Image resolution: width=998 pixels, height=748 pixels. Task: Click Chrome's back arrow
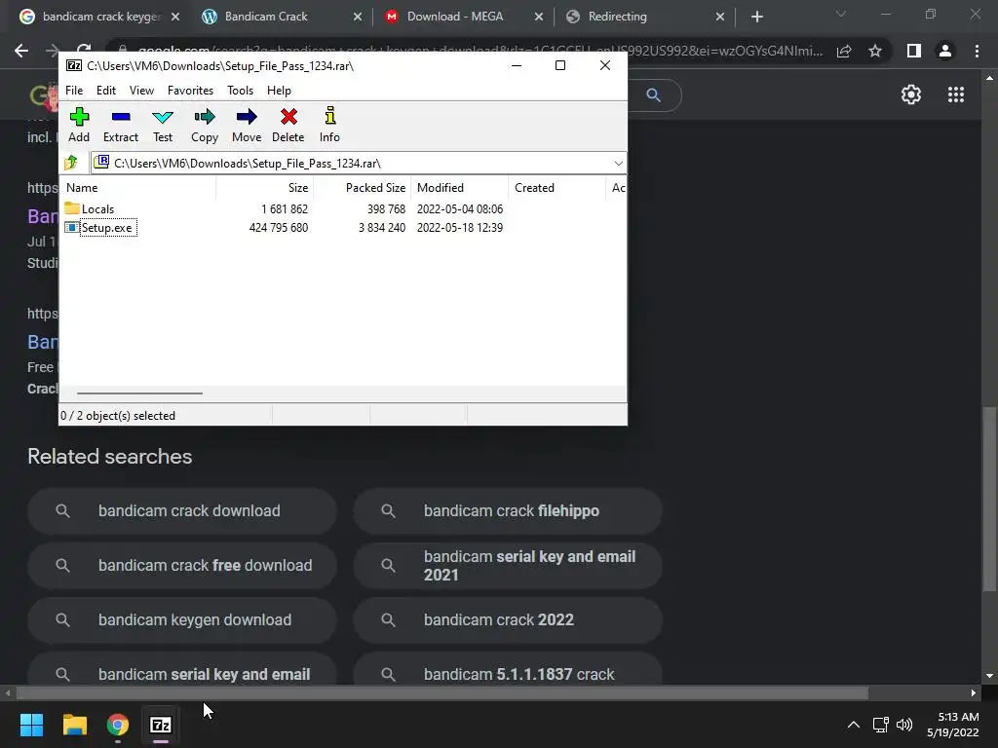click(x=21, y=51)
